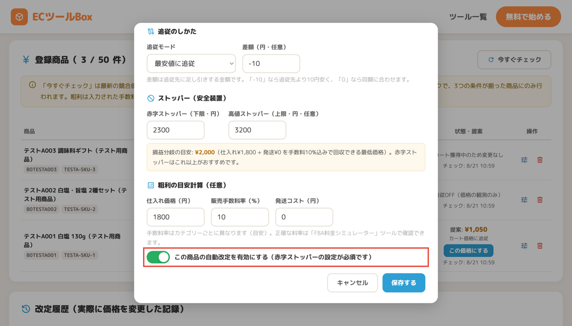The width and height of the screenshot is (572, 326).
Task: Click the ストッパー prohibition icon
Action: coord(151,98)
